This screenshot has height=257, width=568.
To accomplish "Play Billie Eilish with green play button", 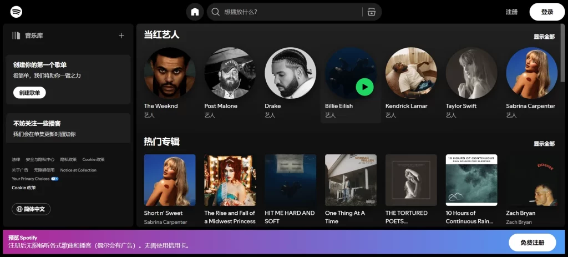I will 364,87.
